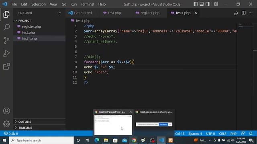This screenshot has width=257, height=144.
Task: Open Explorer Views and More Actions ellipsis
Action: click(59, 13)
